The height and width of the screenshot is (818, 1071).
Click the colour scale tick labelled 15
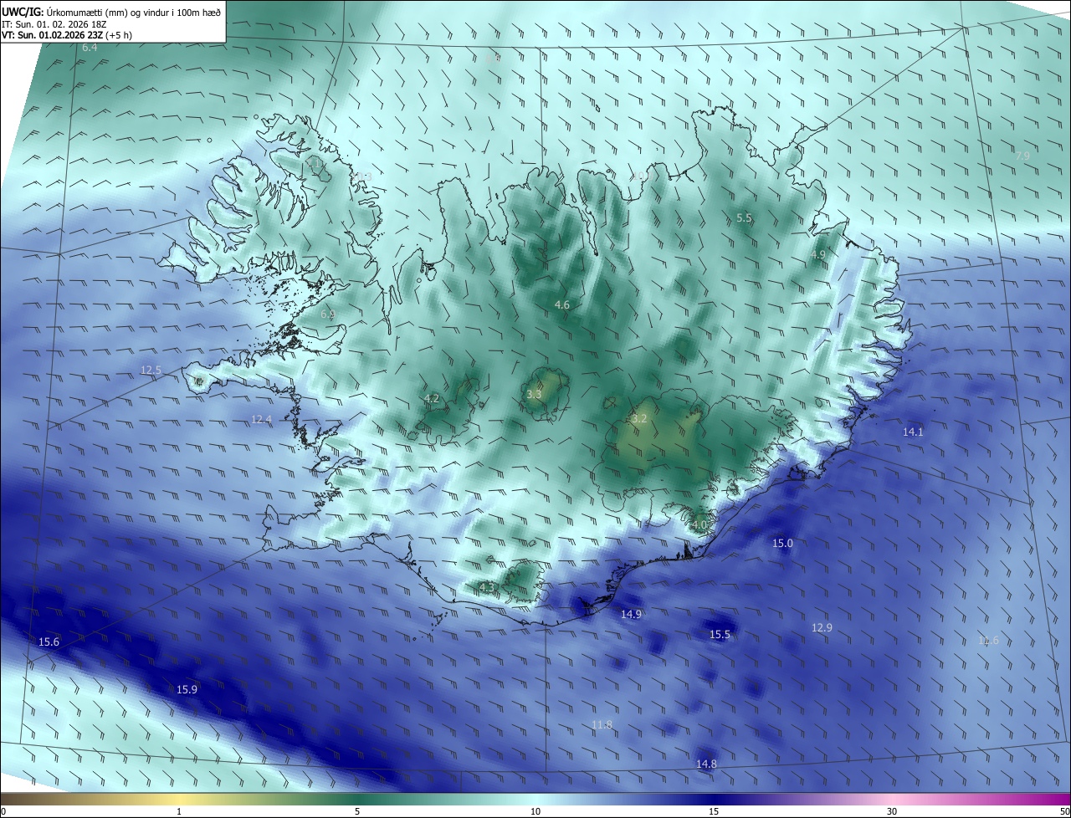pos(714,811)
